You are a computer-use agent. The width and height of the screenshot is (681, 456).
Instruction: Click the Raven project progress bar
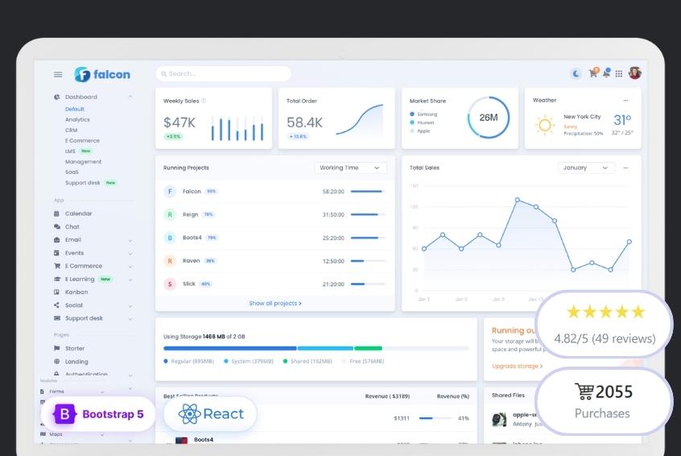(x=368, y=261)
